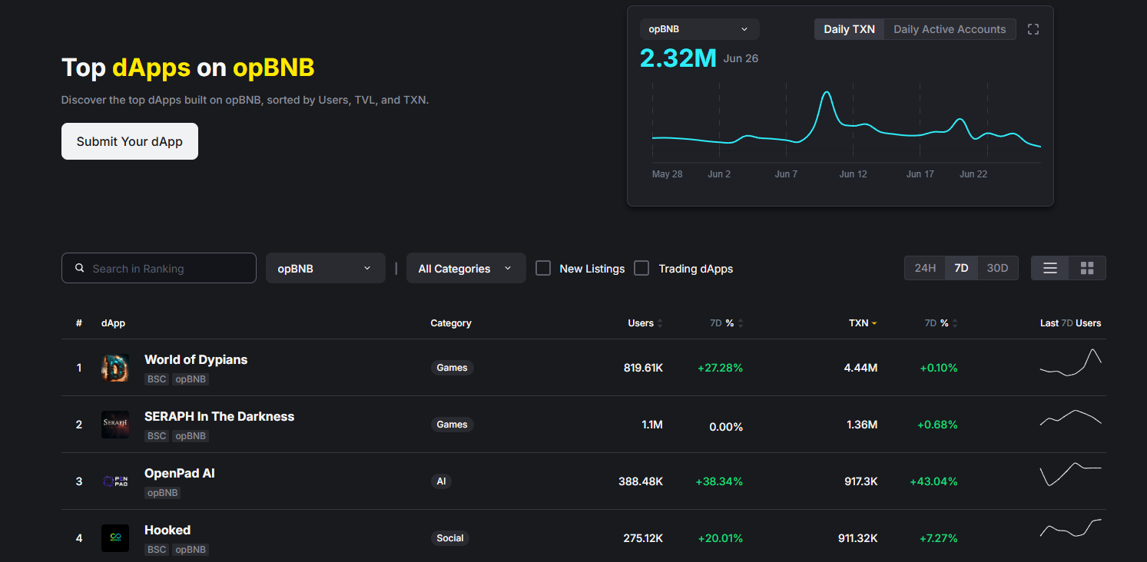Image resolution: width=1147 pixels, height=562 pixels.
Task: Open SERAPH 7D users sparkline
Action: 1071,418
